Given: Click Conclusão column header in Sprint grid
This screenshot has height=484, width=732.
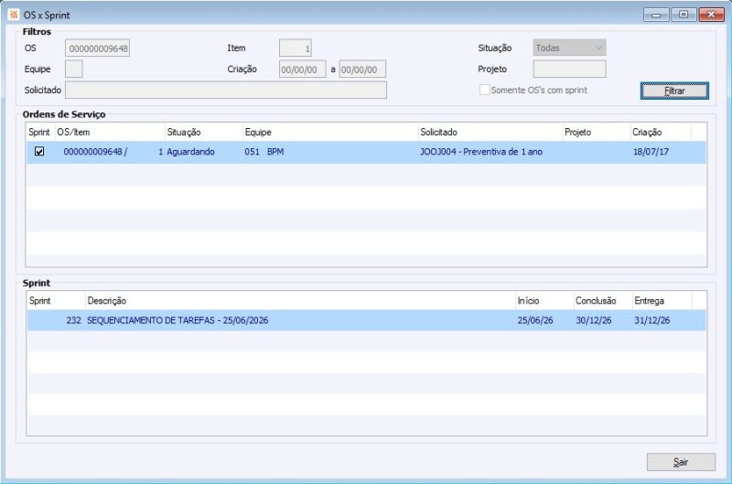Looking at the screenshot, I should [603, 301].
